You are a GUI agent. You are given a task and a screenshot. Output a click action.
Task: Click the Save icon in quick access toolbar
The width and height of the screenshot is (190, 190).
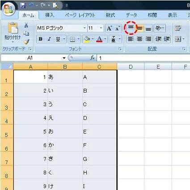[x=23, y=5]
